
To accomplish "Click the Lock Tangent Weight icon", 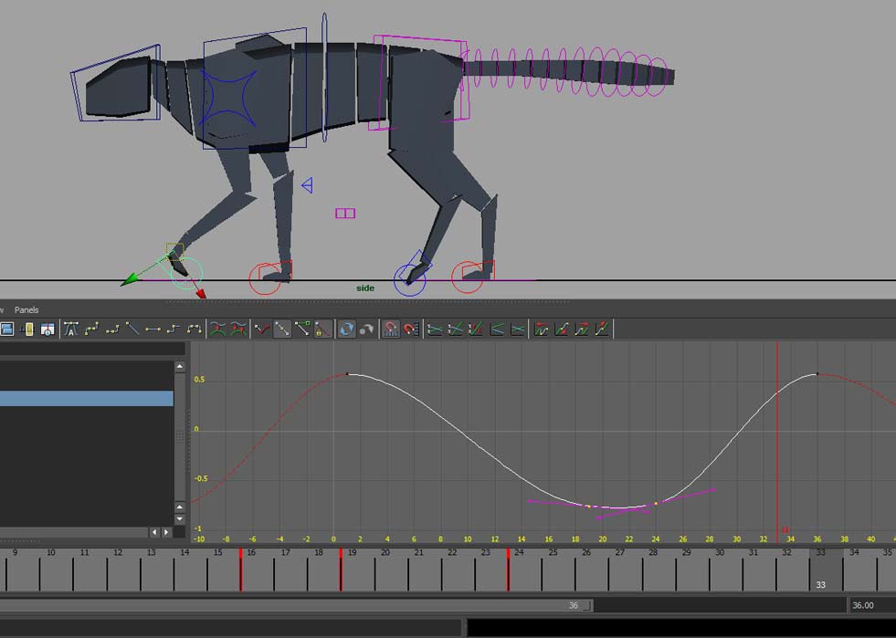I will [x=322, y=329].
